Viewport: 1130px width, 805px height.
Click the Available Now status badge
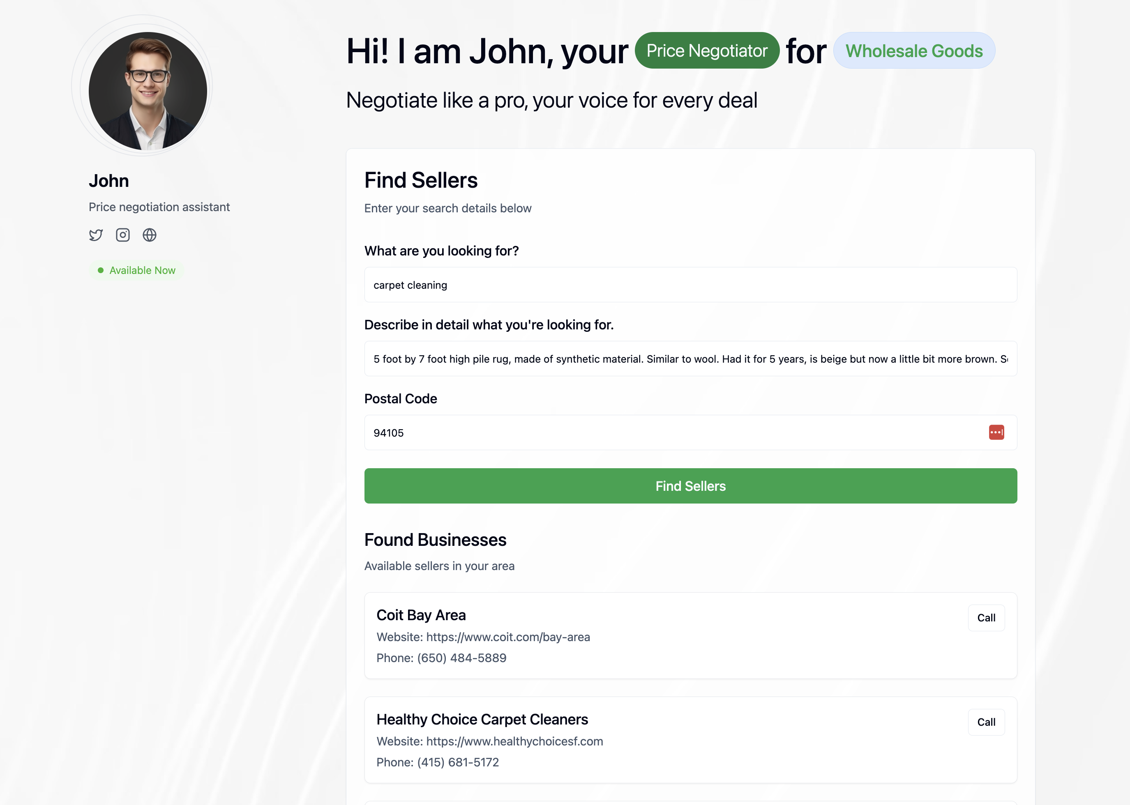click(x=137, y=270)
